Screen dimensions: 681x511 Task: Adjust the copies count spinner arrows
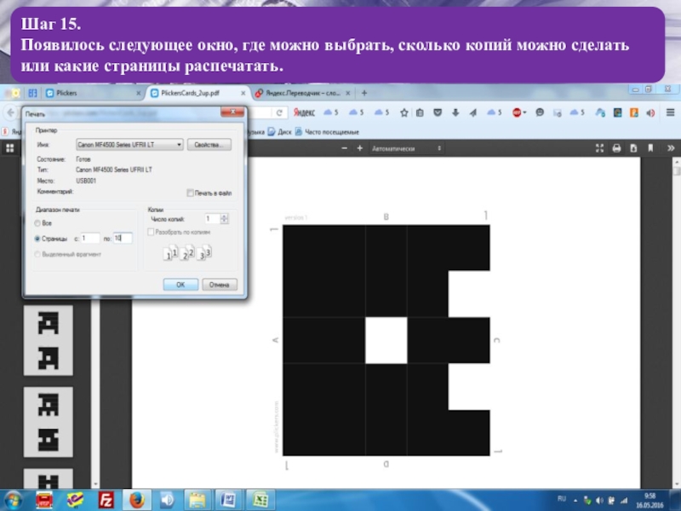tap(224, 219)
